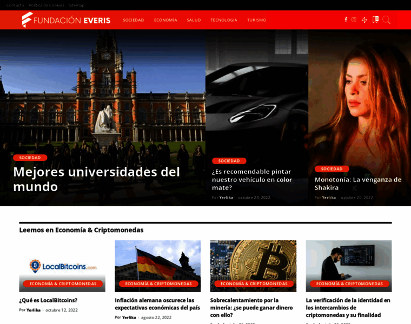Image resolution: width=411 pixels, height=324 pixels.
Task: Open the Sociedad menu item
Action: pyautogui.click(x=134, y=20)
